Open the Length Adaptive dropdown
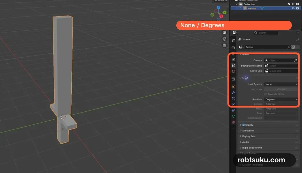302x173 pixels. pyautogui.click(x=281, y=104)
